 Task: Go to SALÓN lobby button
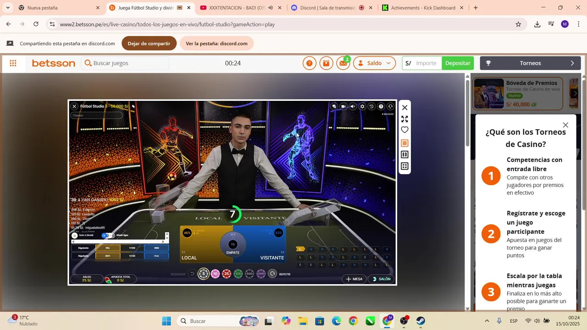382,279
